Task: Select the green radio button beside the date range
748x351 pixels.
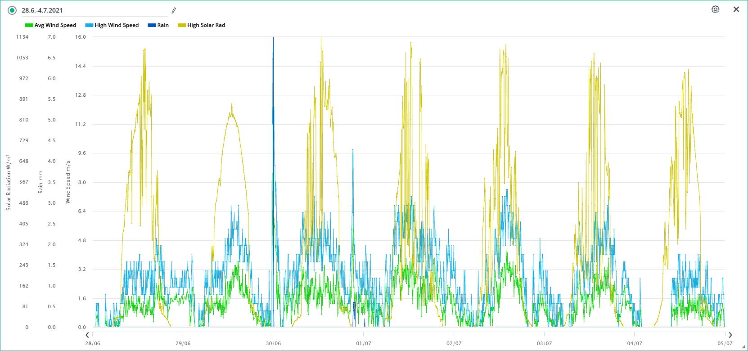Action: click(12, 10)
